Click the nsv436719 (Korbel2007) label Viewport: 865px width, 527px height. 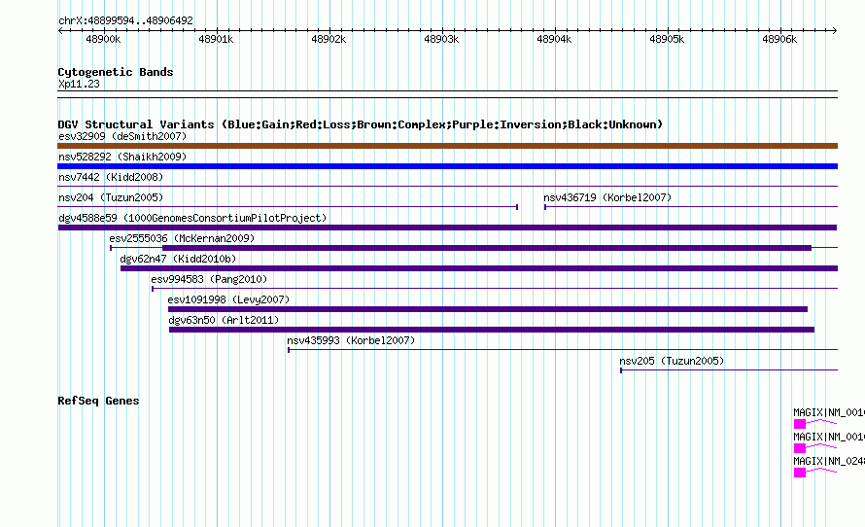607,197
